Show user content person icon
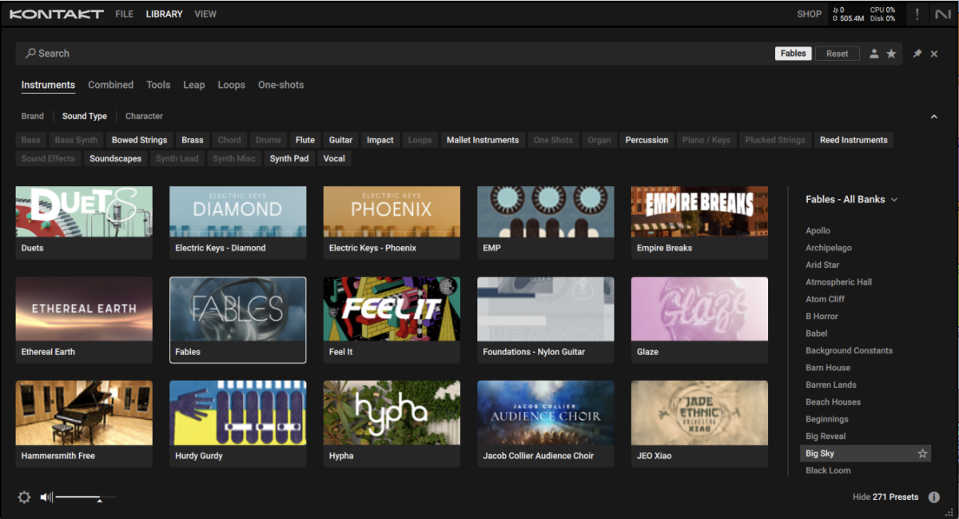Image resolution: width=959 pixels, height=519 pixels. (x=874, y=54)
